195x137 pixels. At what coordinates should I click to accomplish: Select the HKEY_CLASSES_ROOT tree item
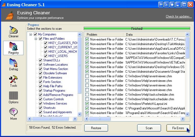63,43
